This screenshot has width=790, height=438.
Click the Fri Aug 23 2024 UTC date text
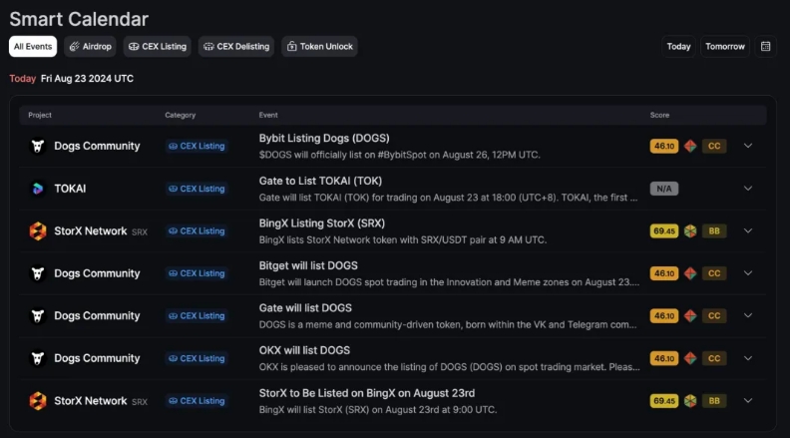tap(87, 79)
